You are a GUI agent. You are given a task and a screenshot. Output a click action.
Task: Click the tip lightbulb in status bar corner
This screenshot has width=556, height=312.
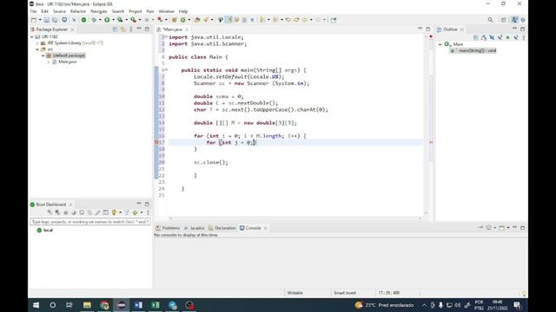pos(524,294)
